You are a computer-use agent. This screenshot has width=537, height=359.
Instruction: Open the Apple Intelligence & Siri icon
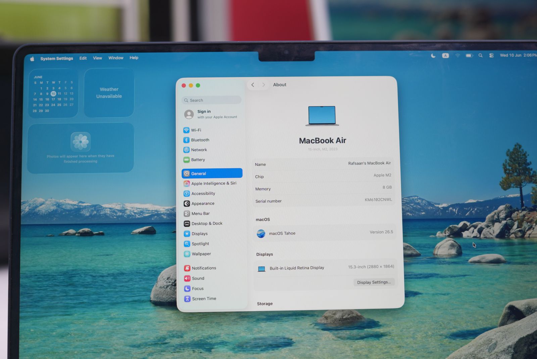point(187,184)
